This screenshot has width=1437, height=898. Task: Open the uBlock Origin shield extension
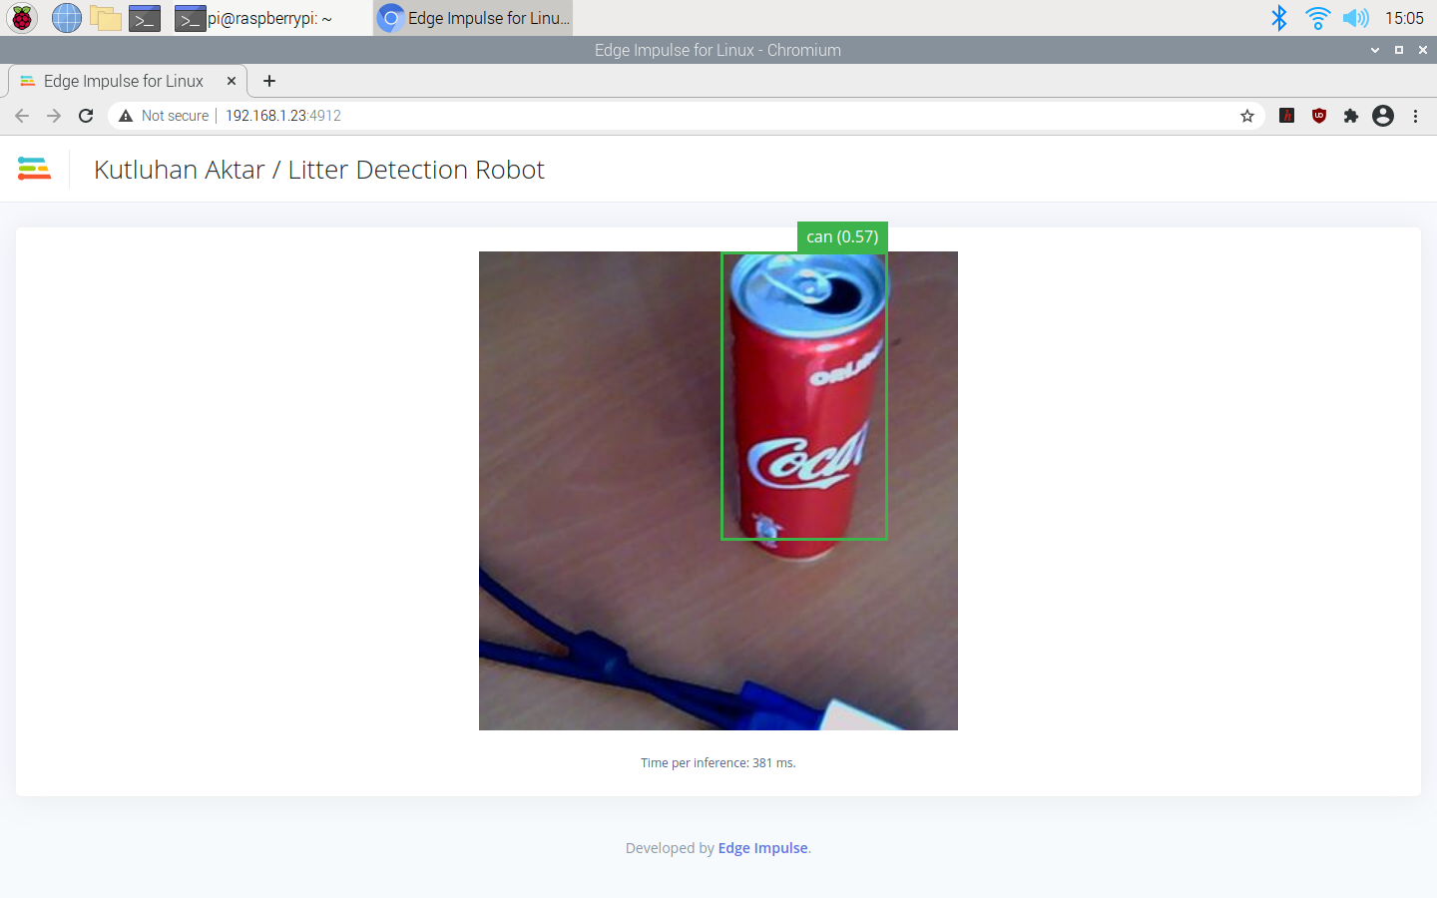(1319, 116)
